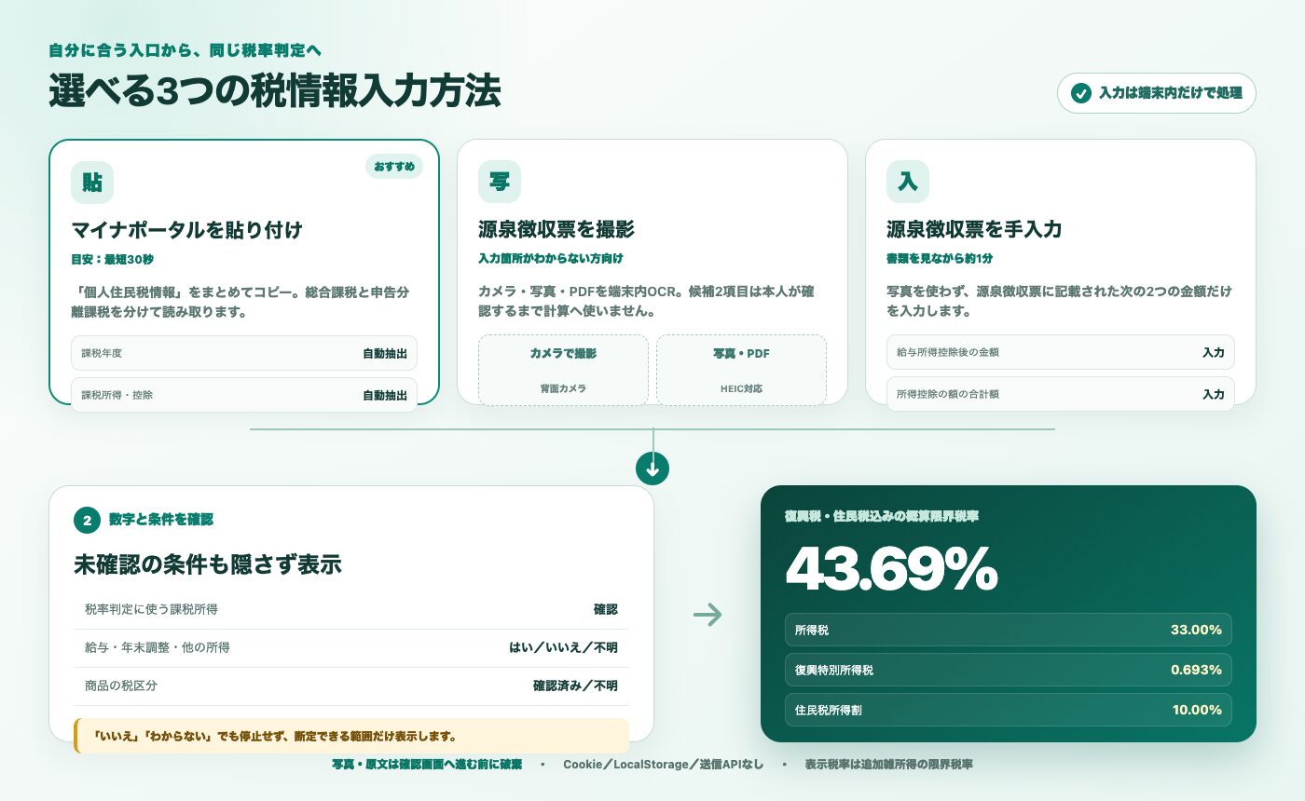Click the 住民税所得割 10.00% row
1305x801 pixels.
1009,710
